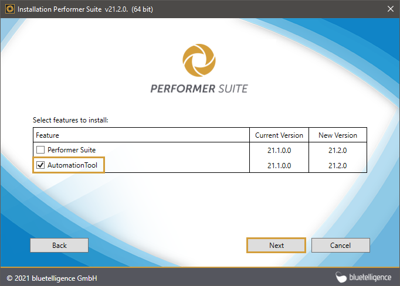Click the bluetelligence logo in footer
This screenshot has height=286, width=400.
point(364,277)
